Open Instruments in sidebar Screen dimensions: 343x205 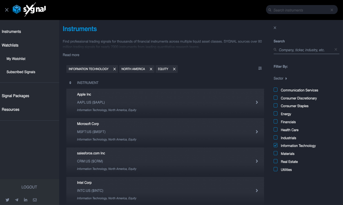point(11,32)
